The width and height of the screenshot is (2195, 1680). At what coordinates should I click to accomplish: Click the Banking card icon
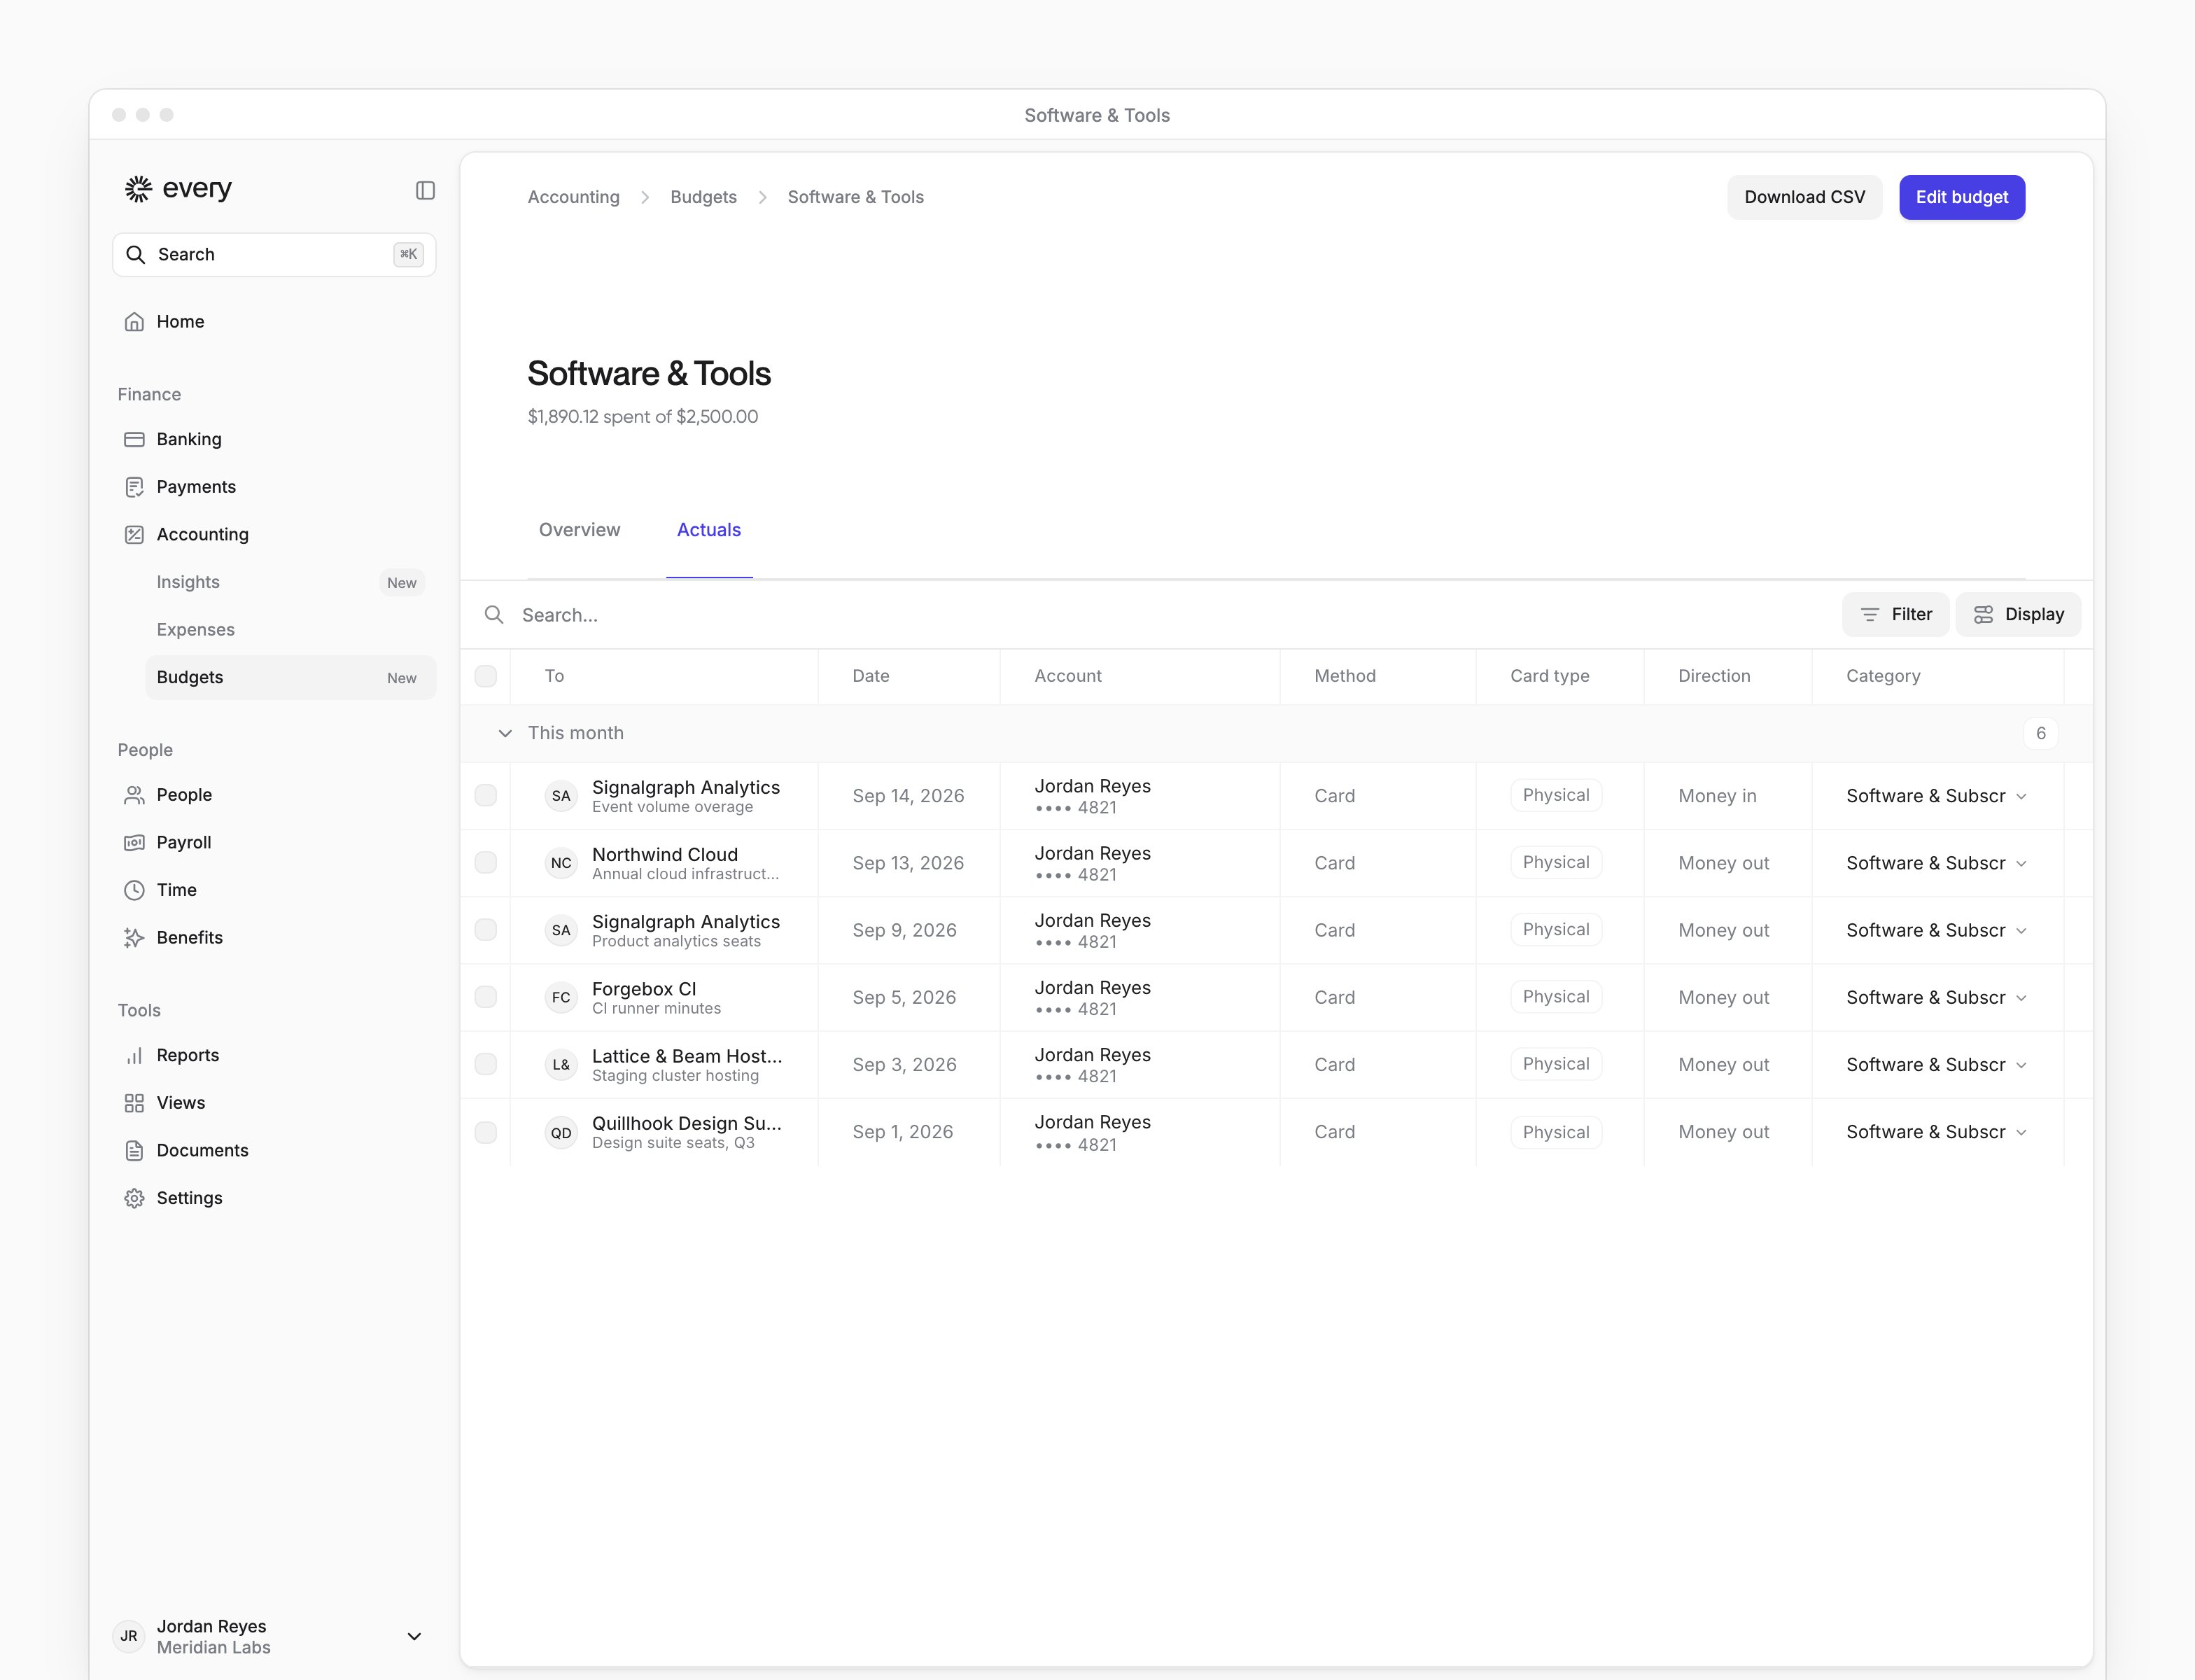pos(134,439)
